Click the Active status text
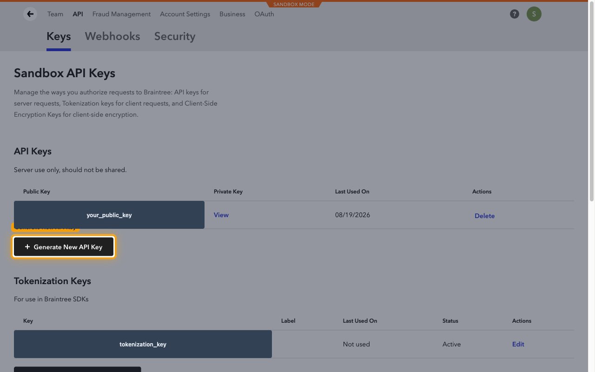The height and width of the screenshot is (372, 595). coord(451,344)
